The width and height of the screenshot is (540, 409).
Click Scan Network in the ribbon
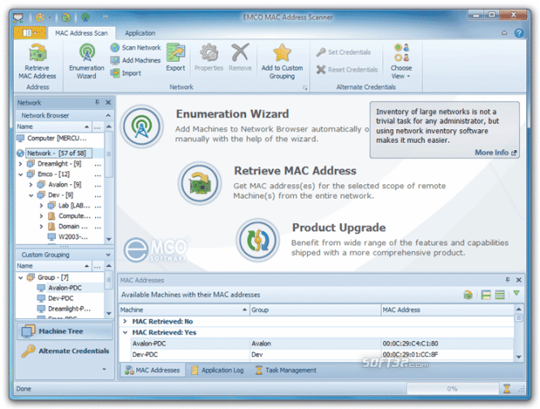click(x=136, y=48)
